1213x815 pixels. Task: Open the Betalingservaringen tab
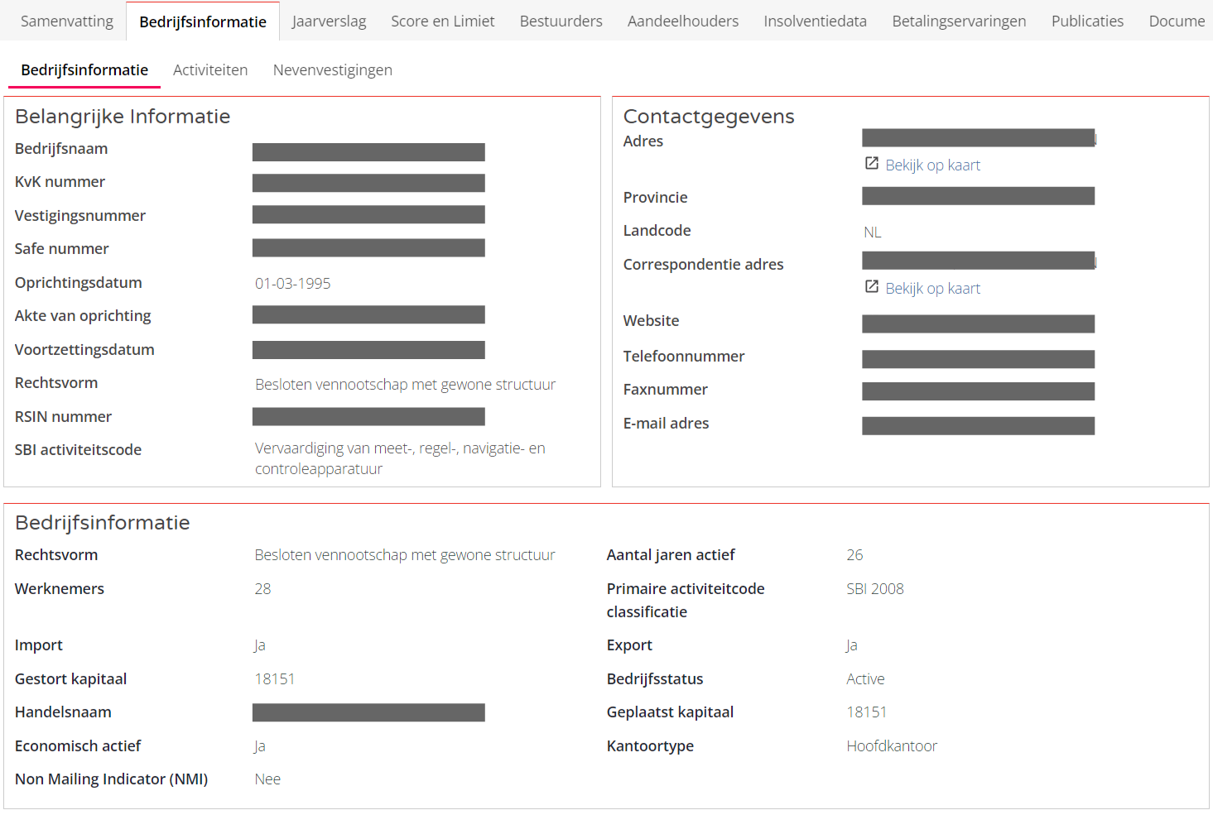(x=959, y=21)
